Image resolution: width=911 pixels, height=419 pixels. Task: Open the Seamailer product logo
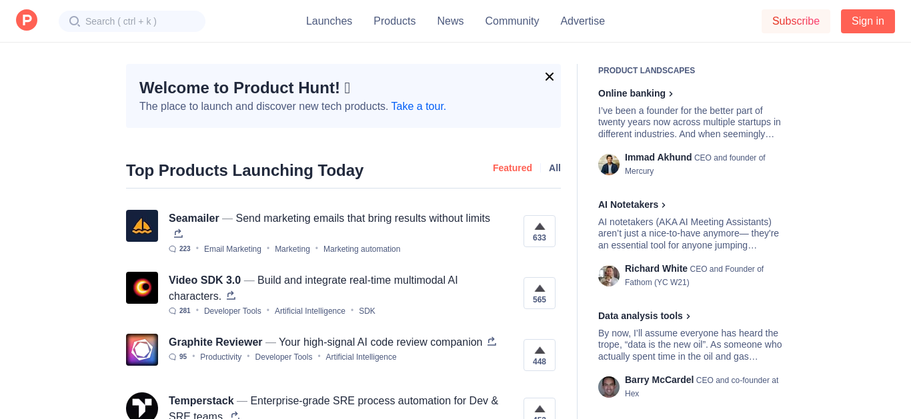(142, 226)
